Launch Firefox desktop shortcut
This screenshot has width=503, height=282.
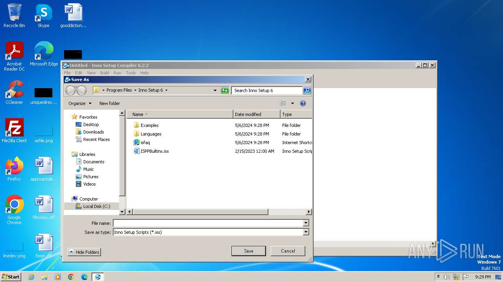(14, 169)
